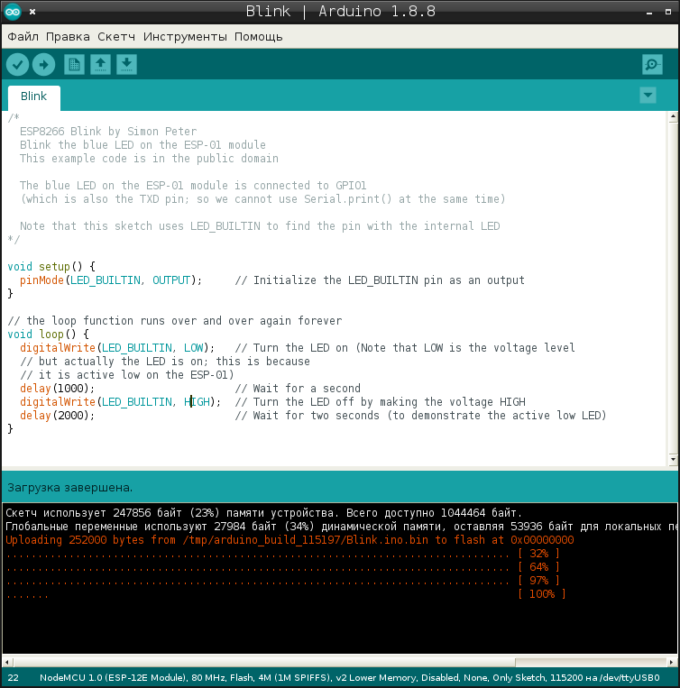
Task: Click the editor scrollbar down arrow
Action: click(673, 459)
